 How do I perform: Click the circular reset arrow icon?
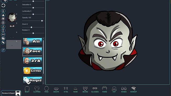coord(3,6)
